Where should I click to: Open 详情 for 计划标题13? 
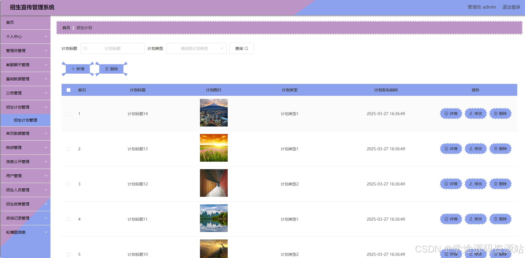point(451,149)
